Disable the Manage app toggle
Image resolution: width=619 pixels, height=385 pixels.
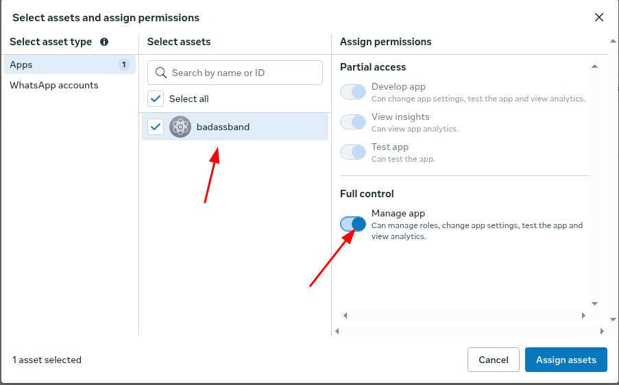[x=353, y=224]
